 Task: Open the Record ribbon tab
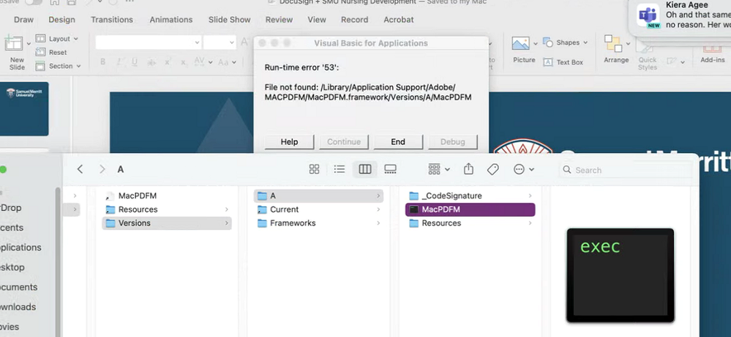(354, 20)
